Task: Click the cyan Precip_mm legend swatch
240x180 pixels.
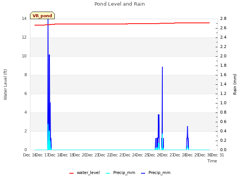Action: (x=108, y=173)
